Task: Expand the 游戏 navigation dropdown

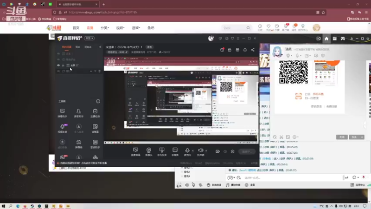Action: (136, 28)
